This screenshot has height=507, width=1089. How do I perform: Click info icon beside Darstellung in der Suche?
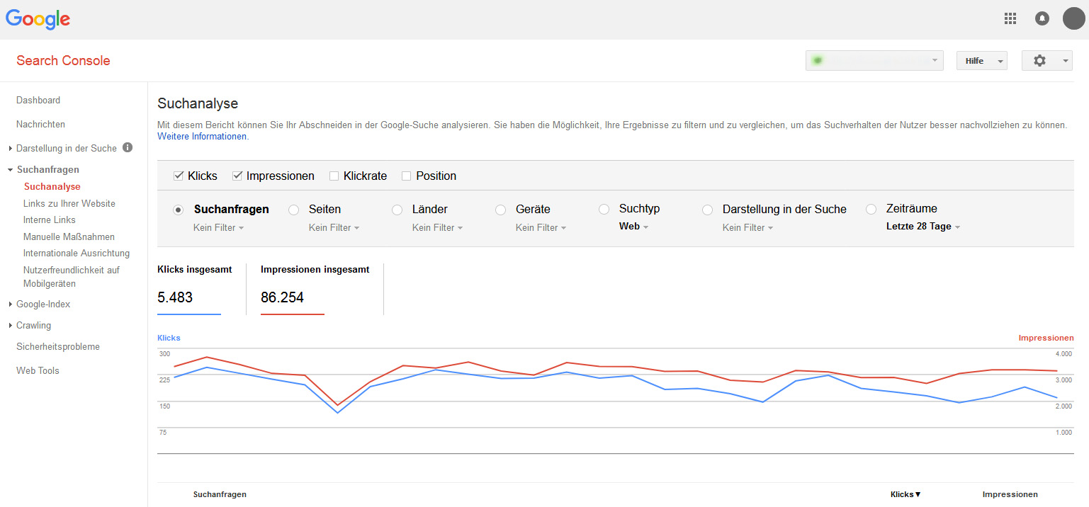tap(128, 148)
